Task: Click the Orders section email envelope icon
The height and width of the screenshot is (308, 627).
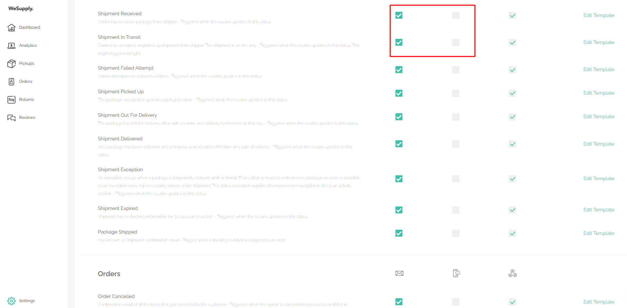Action: click(x=399, y=273)
